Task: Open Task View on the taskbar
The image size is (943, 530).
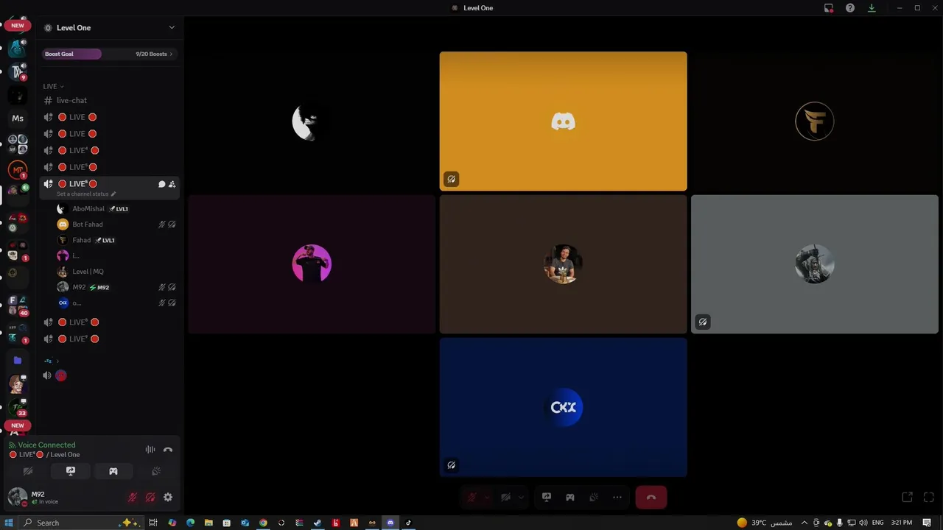Action: click(153, 523)
